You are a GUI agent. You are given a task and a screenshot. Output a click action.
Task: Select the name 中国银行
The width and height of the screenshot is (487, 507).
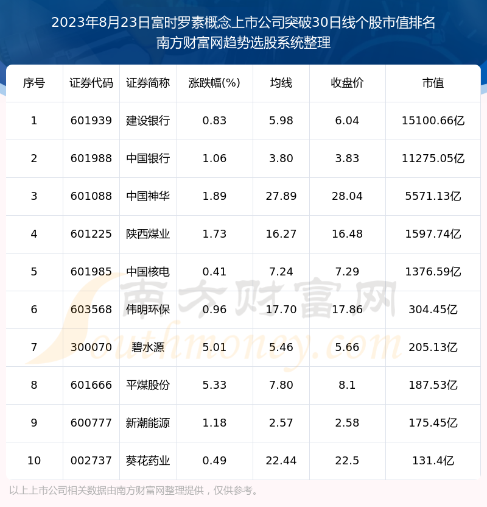click(148, 158)
